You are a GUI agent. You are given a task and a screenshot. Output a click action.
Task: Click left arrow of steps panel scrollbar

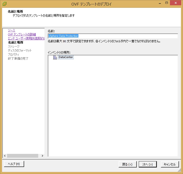point(5,156)
